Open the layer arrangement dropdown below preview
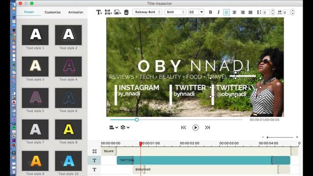The width and height of the screenshot is (313, 176). [x=125, y=127]
